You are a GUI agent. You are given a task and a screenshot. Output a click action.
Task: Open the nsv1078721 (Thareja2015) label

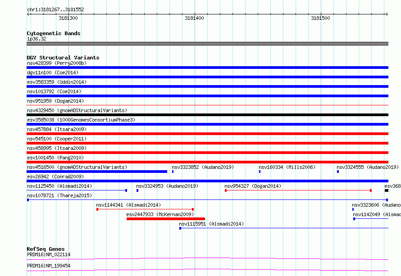[x=59, y=195]
